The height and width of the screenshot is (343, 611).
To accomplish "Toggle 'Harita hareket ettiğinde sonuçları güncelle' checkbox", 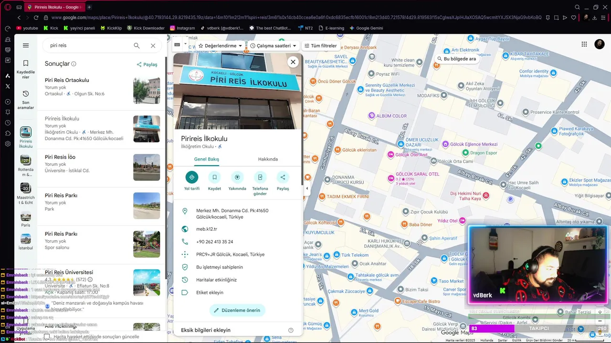I will pyautogui.click(x=47, y=337).
